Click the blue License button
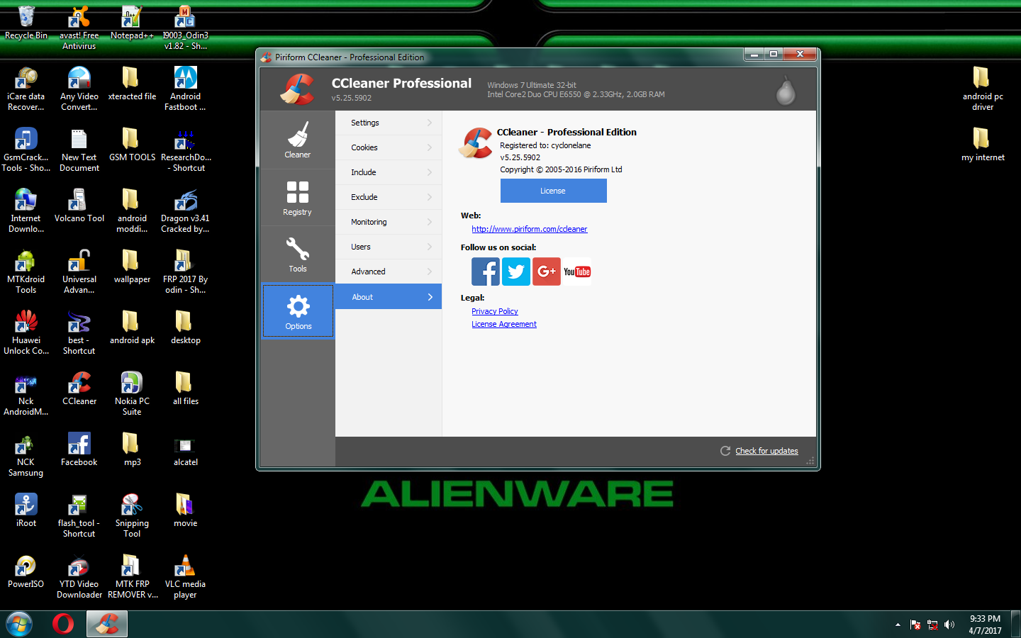Screen dimensions: 1021x638 (554, 191)
